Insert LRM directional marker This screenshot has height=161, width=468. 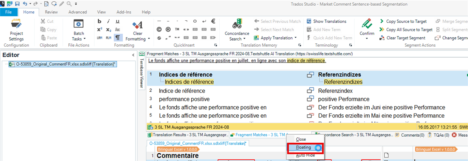tap(100, 38)
